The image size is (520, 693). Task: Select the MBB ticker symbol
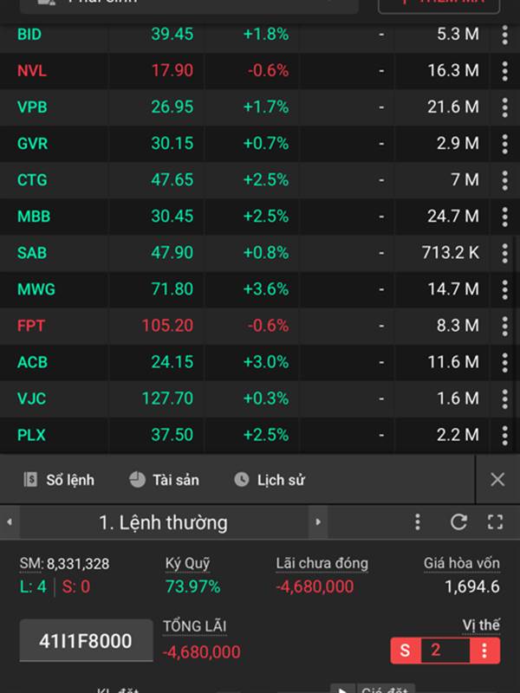(x=34, y=217)
